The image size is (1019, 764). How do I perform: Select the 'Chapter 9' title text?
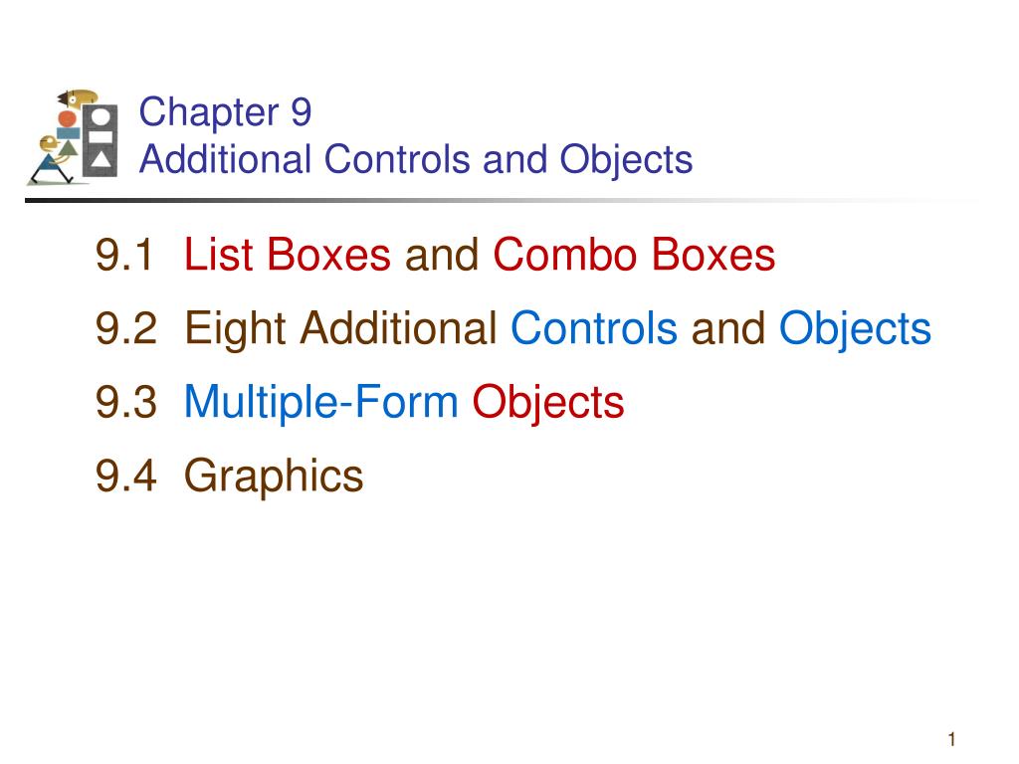tap(225, 112)
